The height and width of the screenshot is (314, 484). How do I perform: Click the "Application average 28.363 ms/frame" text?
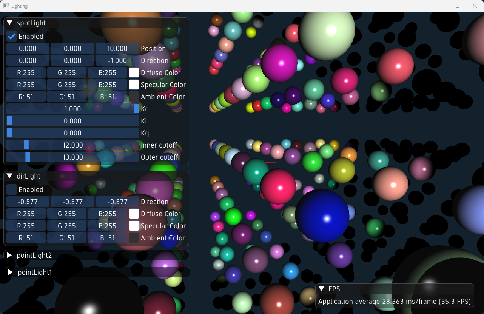[377, 302]
